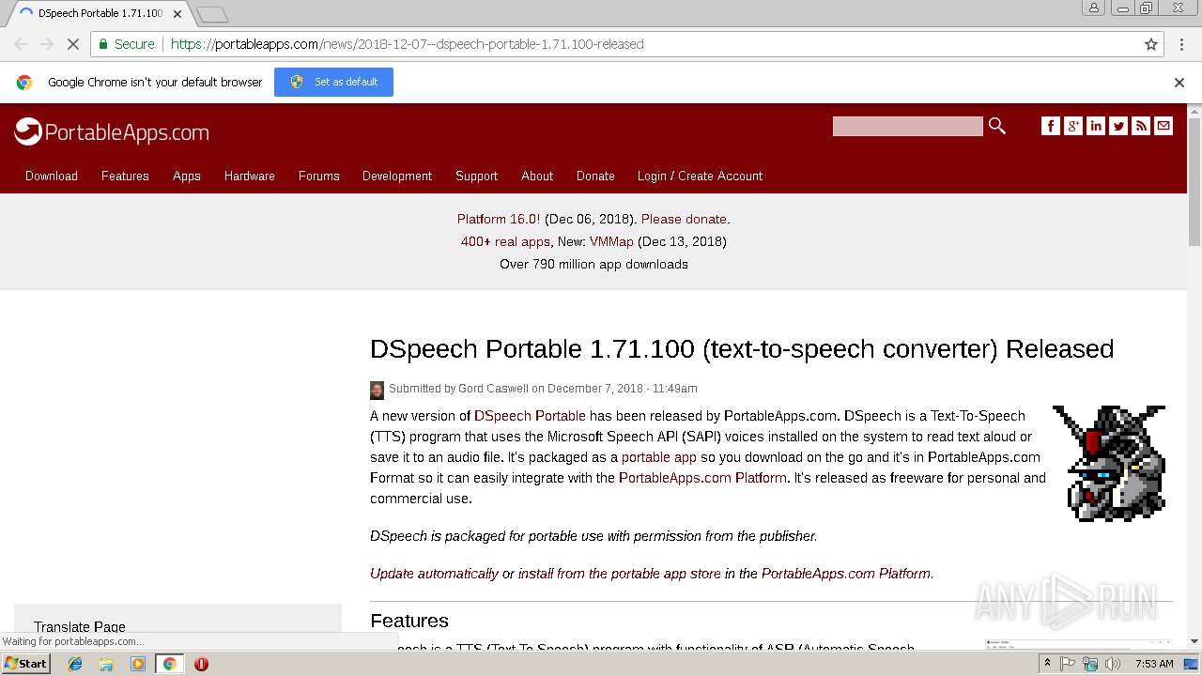Click the scrollbar down arrow
The image size is (1202, 676).
pyautogui.click(x=1194, y=642)
